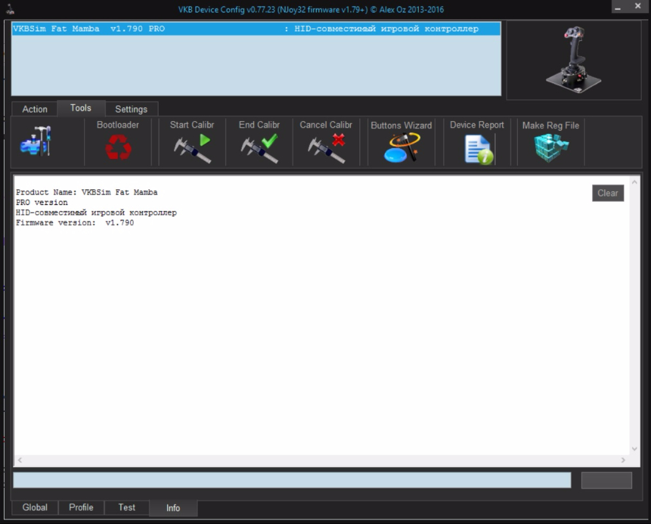Select the Tools tab

[x=81, y=108]
